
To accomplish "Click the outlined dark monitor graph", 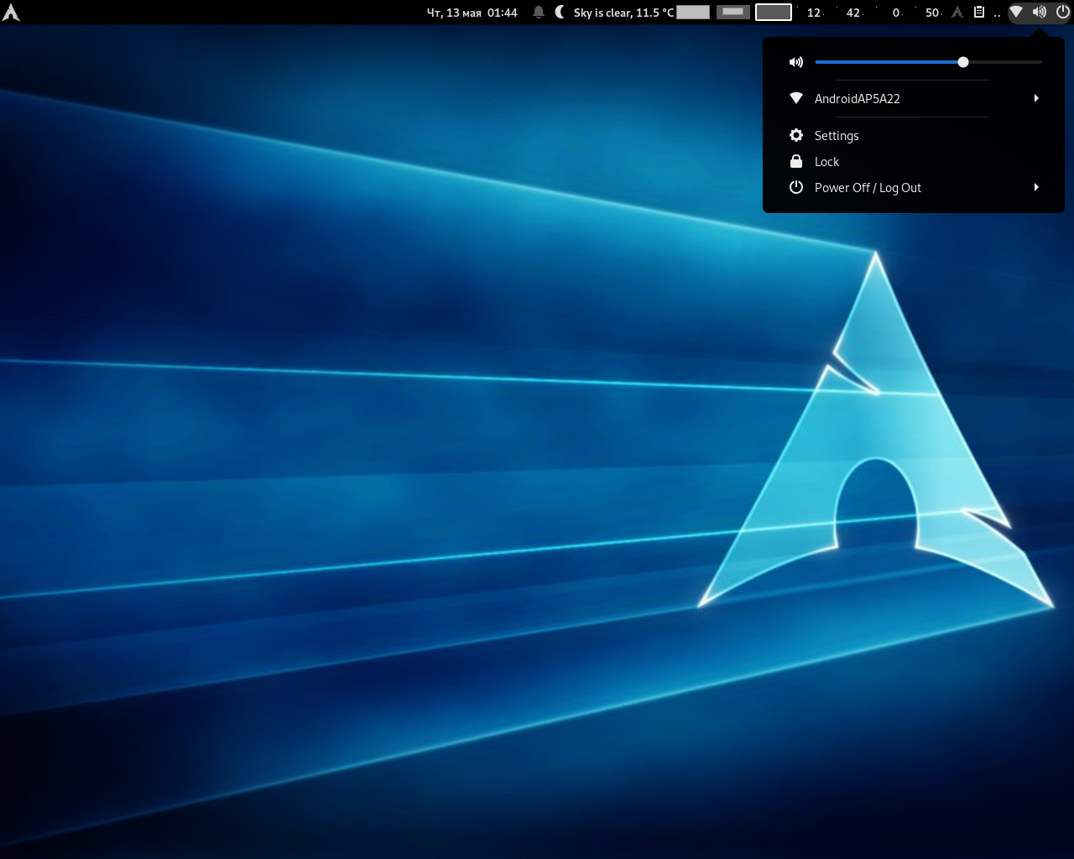I will pos(774,12).
